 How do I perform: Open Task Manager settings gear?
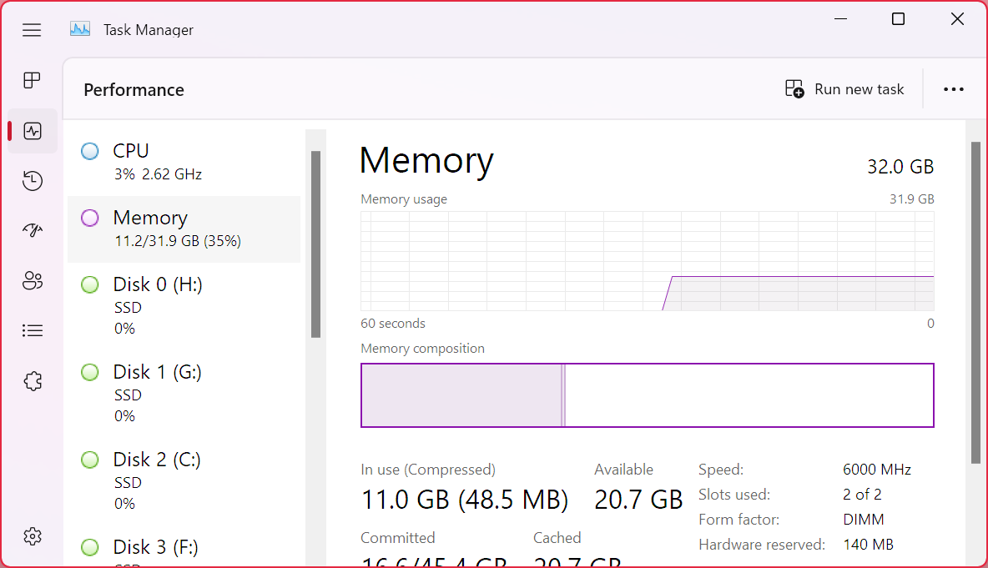pyautogui.click(x=33, y=536)
